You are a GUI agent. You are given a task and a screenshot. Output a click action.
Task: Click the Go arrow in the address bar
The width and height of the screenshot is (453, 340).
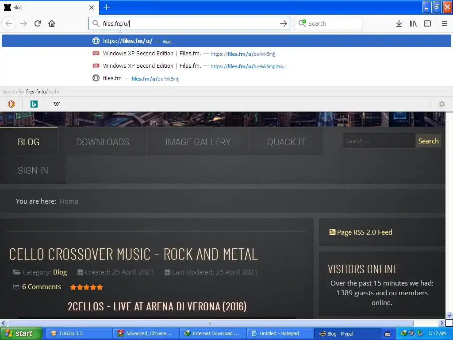(x=284, y=23)
